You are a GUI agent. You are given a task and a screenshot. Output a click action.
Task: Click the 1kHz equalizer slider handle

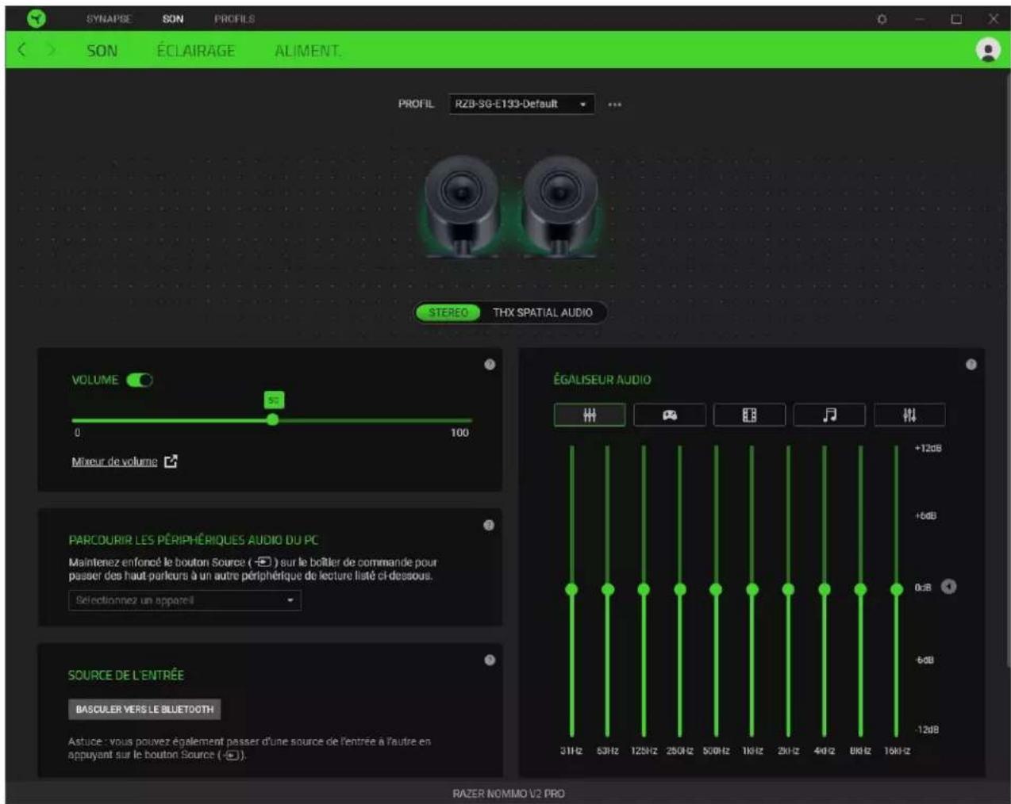pos(752,589)
